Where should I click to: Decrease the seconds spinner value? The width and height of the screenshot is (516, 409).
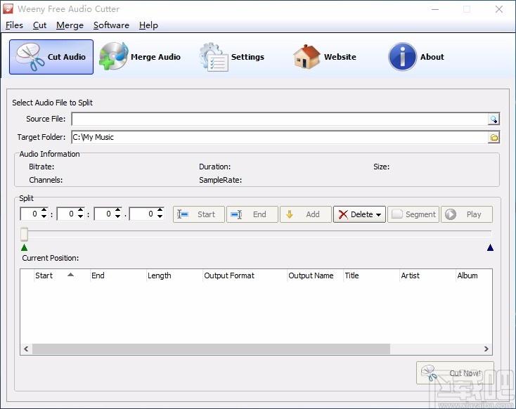pos(117,217)
